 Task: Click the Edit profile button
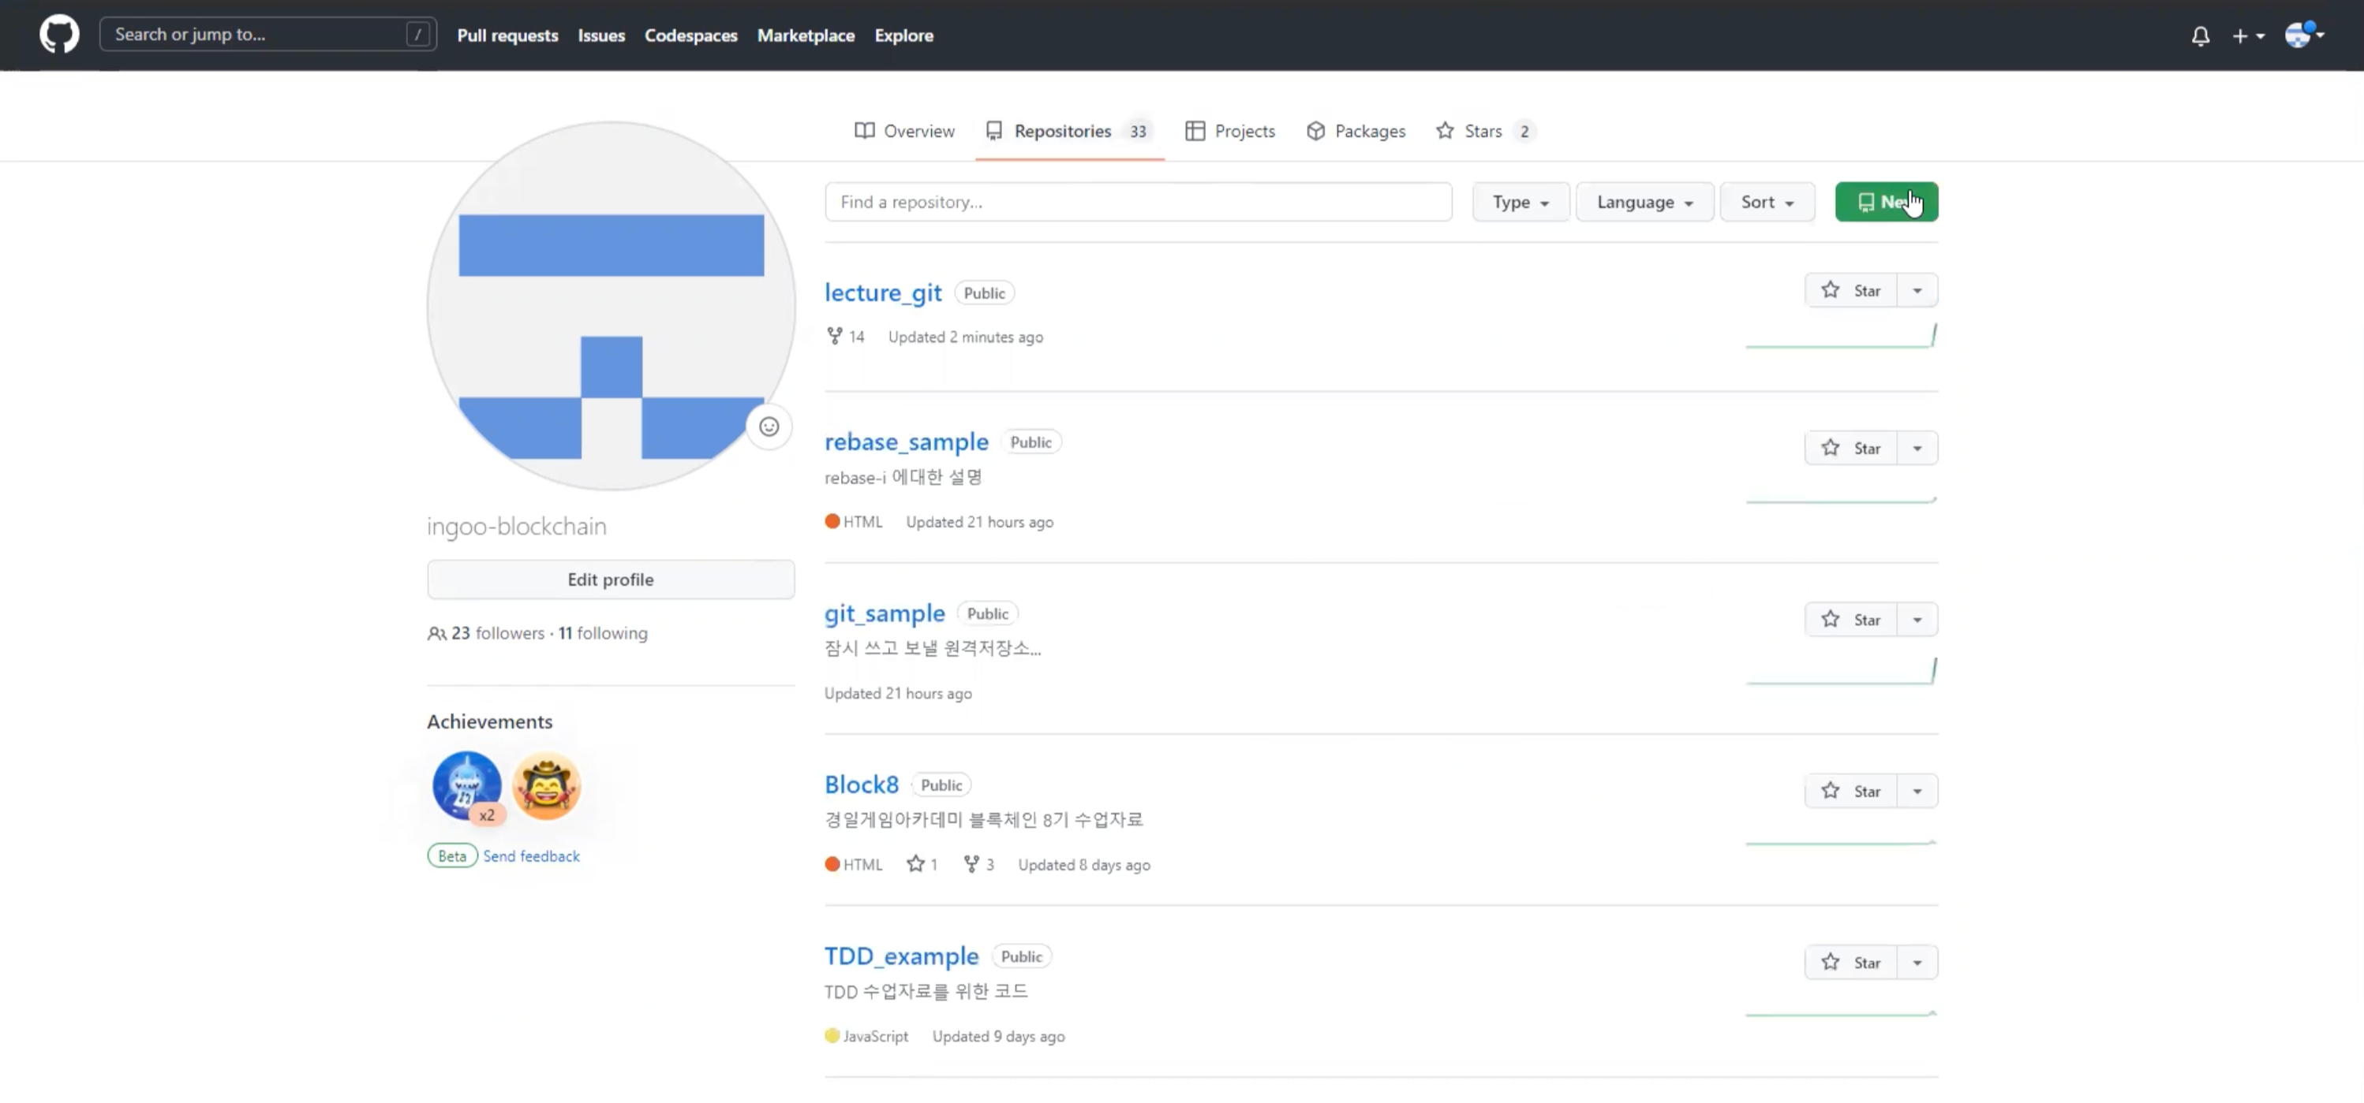[x=610, y=579]
